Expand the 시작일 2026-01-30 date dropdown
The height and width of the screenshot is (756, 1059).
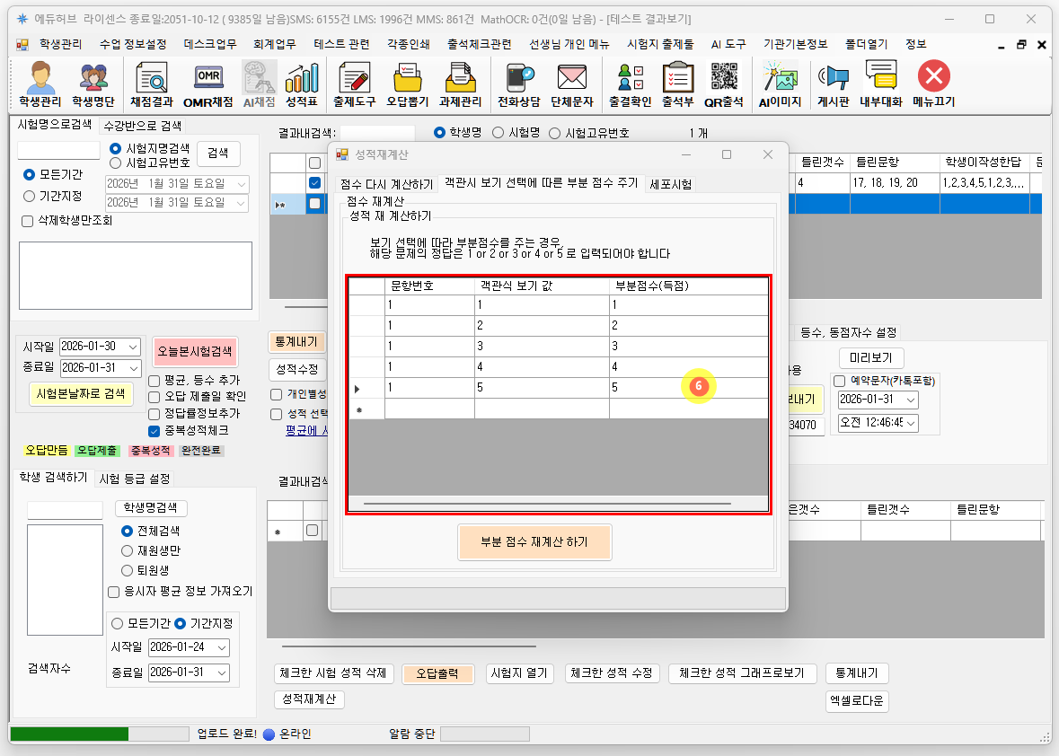[x=133, y=347]
